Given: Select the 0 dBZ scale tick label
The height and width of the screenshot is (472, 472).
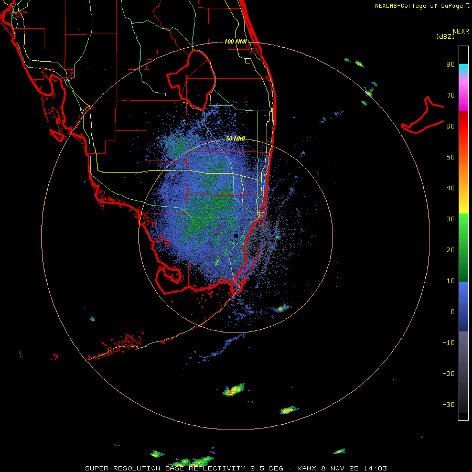Looking at the screenshot, I should tap(453, 312).
